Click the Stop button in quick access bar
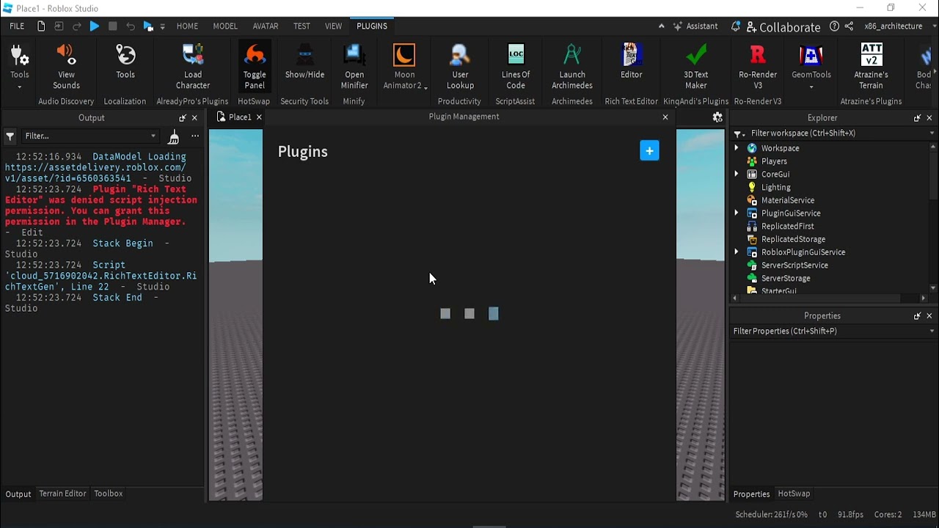Screen dimensions: 939x528 (x=112, y=26)
